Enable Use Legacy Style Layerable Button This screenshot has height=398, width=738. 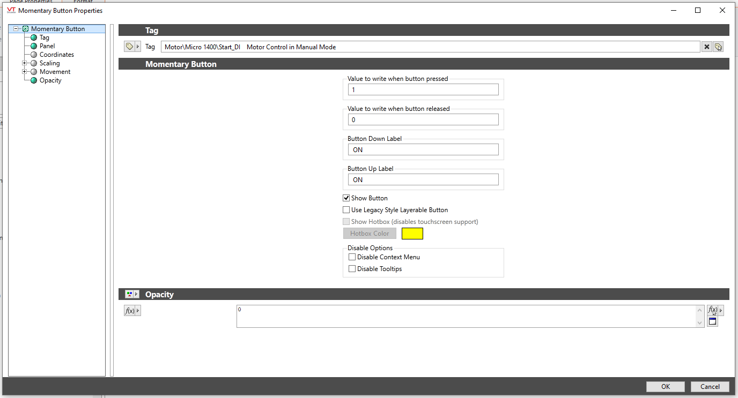[346, 210]
